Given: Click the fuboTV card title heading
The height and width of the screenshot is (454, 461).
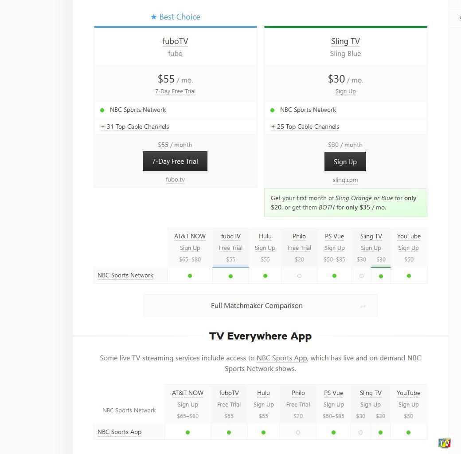Looking at the screenshot, I should tap(175, 41).
